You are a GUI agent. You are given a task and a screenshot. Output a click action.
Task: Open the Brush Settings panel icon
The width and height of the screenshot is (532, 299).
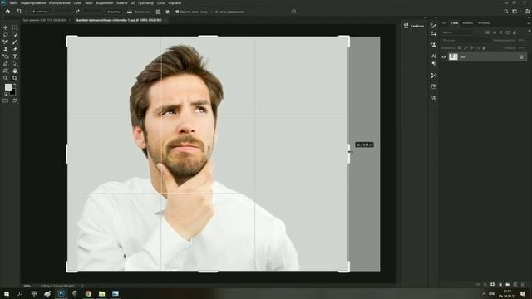[433, 26]
